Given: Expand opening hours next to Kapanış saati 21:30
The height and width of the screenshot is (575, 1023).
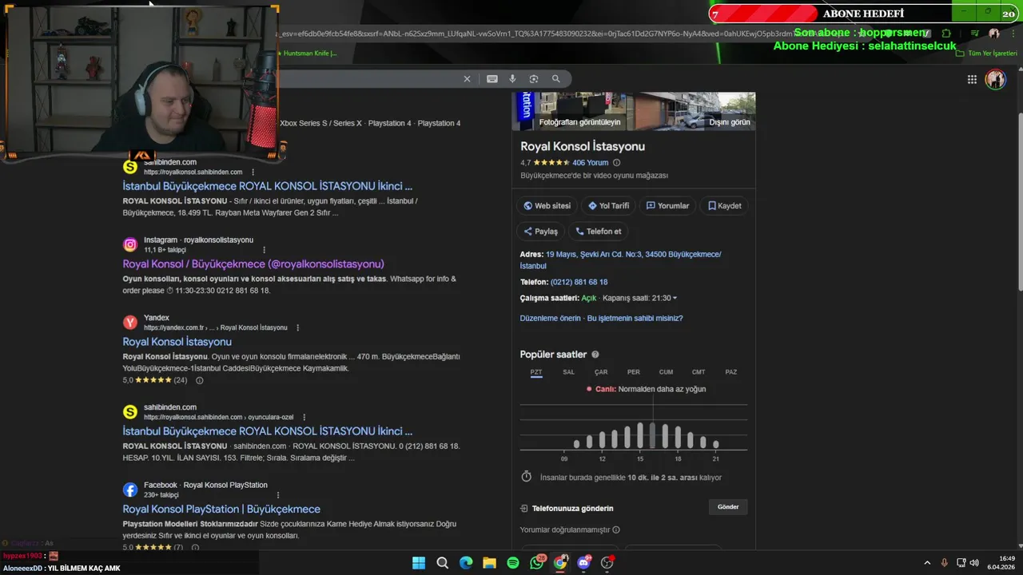Looking at the screenshot, I should pyautogui.click(x=675, y=299).
